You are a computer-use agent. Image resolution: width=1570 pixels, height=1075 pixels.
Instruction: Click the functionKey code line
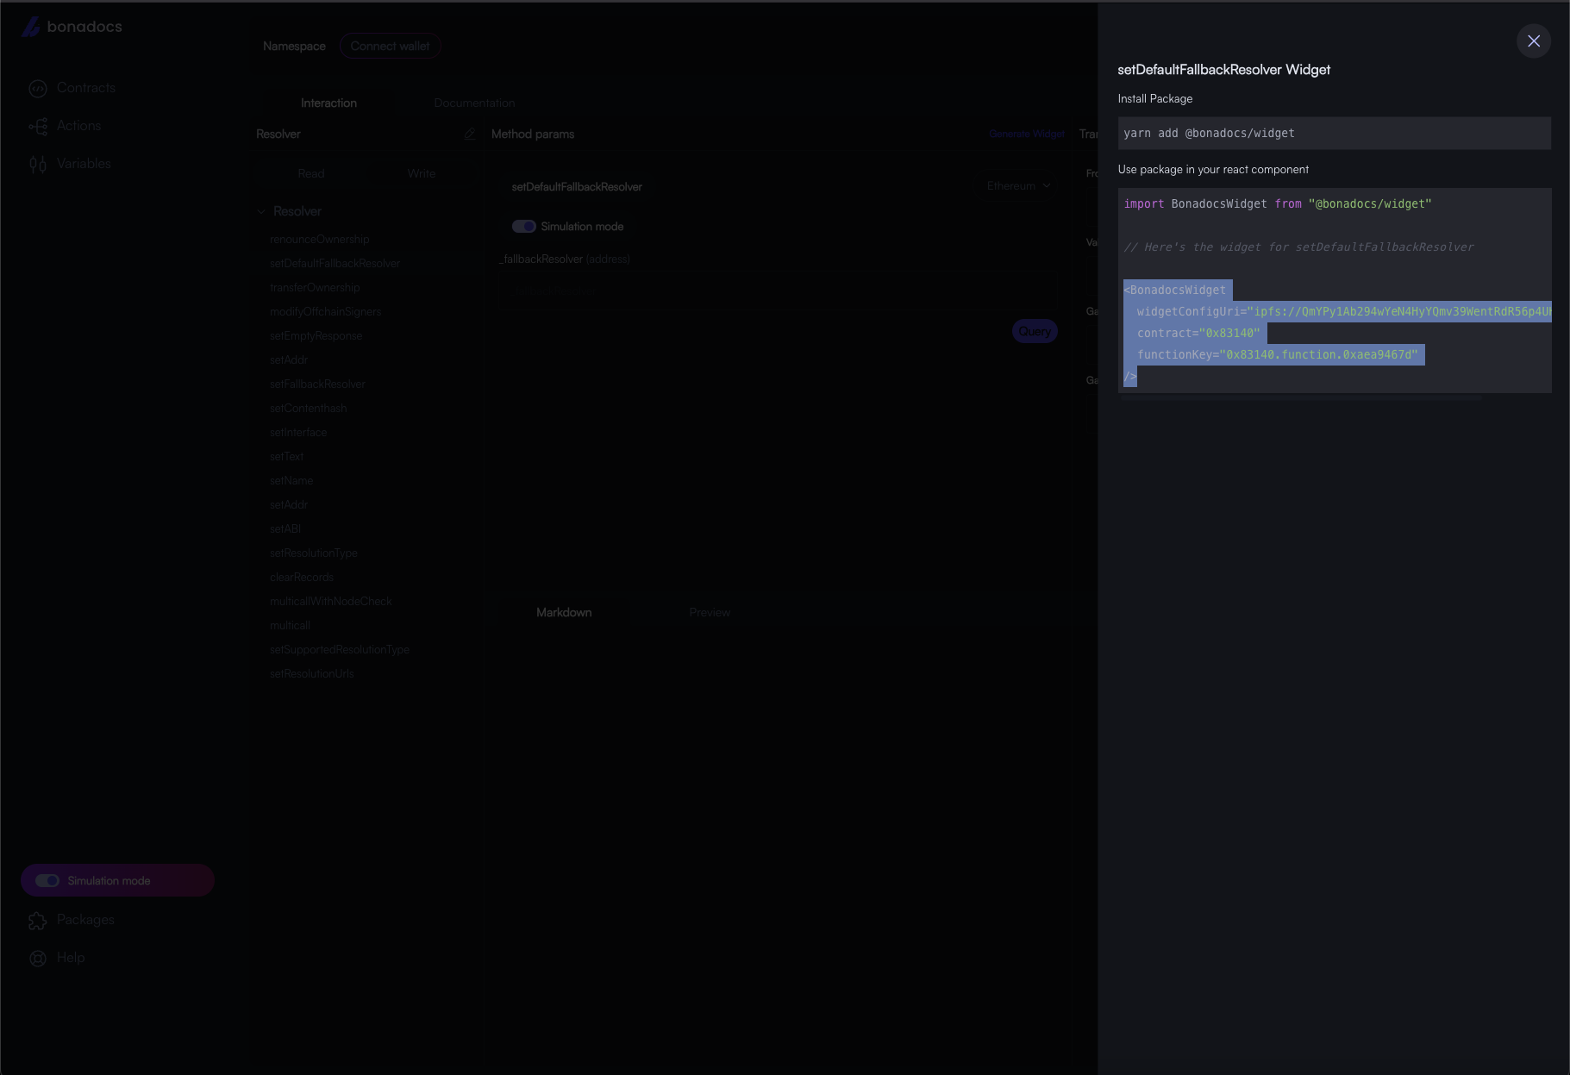click(x=1277, y=354)
